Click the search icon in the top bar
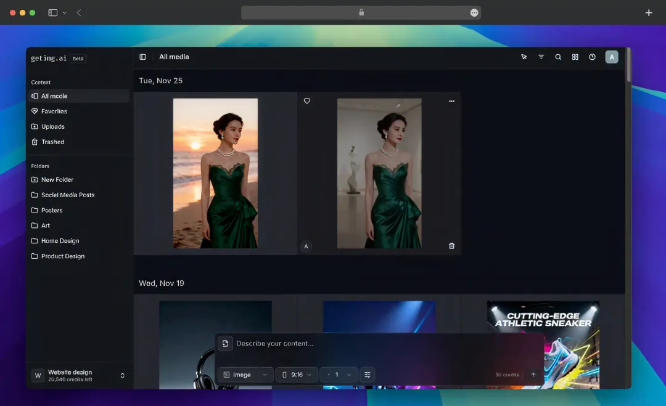 pos(558,57)
